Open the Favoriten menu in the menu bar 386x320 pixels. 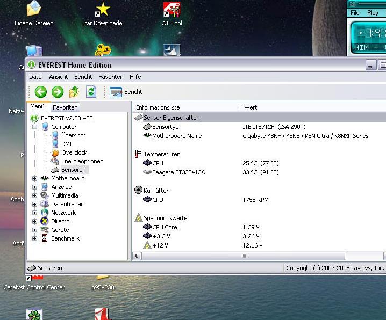(111, 77)
